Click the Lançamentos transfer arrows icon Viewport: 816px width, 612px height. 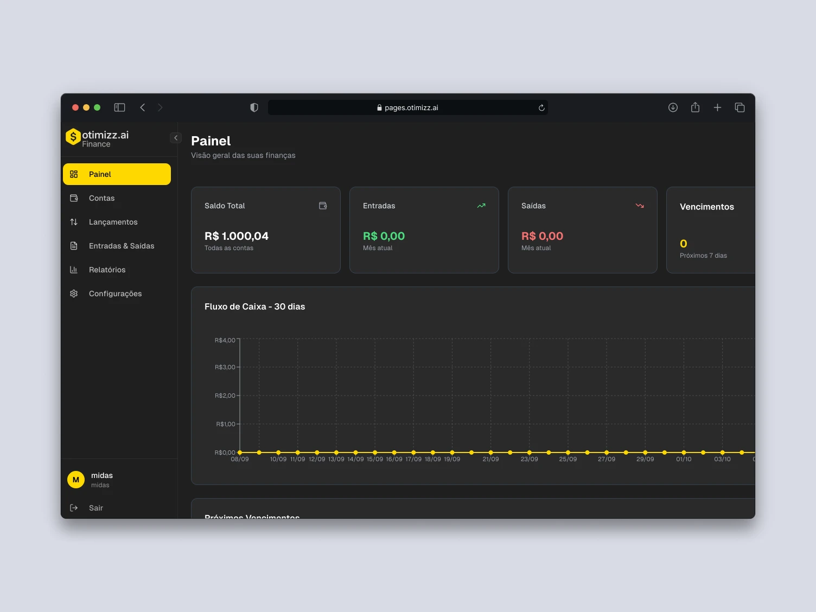pyautogui.click(x=74, y=222)
